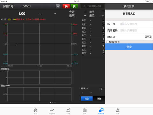Tap the 分时量:0 volume label
The width and height of the screenshot is (153, 115).
tap(5, 69)
